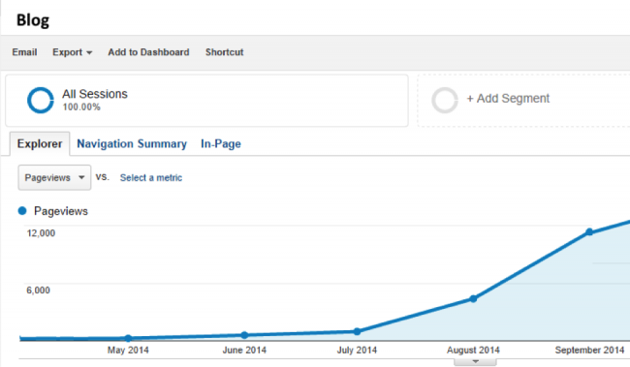Switch to the In-Page tab
Image resolution: width=630 pixels, height=367 pixels.
pos(221,143)
